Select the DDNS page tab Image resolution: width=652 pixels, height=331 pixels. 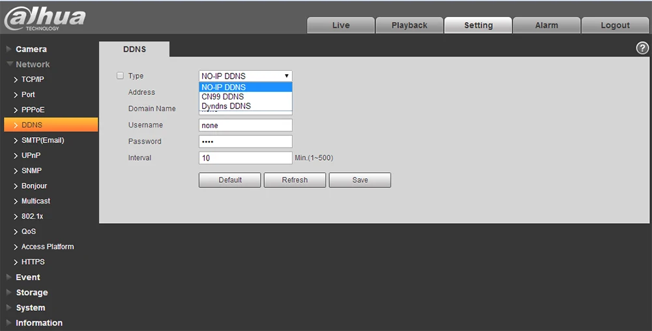pyautogui.click(x=134, y=49)
